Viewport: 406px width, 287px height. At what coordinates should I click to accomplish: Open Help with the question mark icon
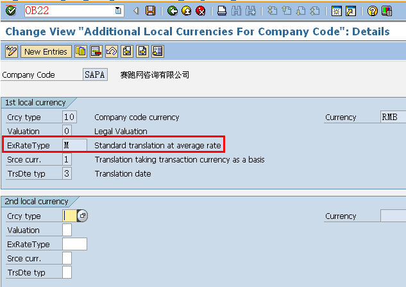[x=373, y=11]
